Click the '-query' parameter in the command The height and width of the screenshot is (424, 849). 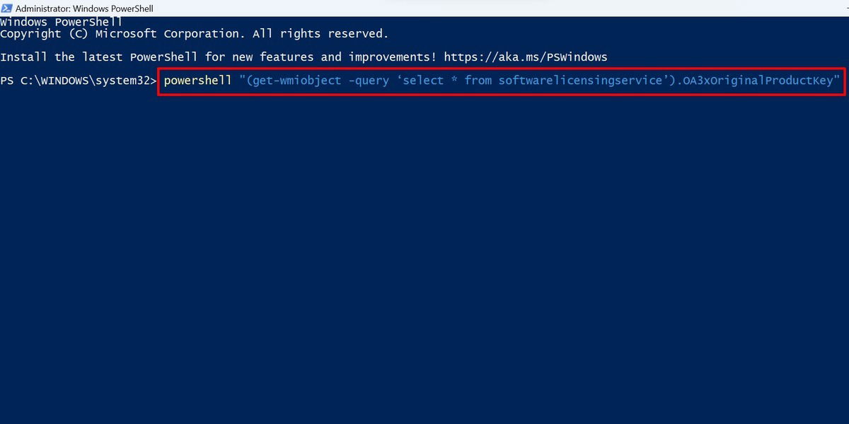coord(368,81)
